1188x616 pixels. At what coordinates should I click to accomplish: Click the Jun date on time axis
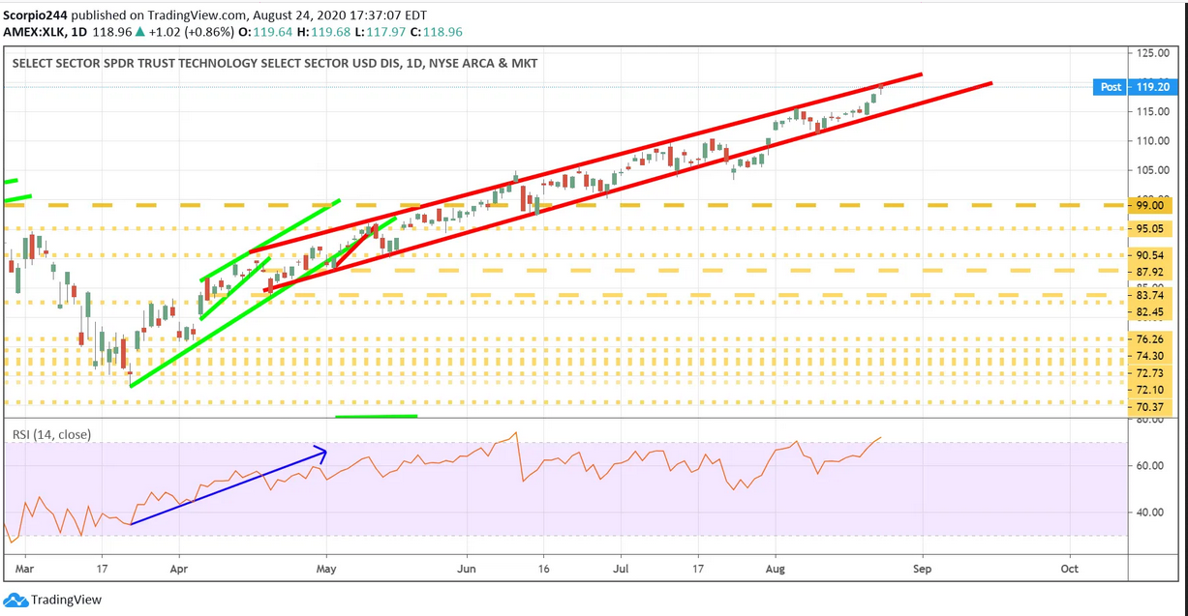pos(467,569)
